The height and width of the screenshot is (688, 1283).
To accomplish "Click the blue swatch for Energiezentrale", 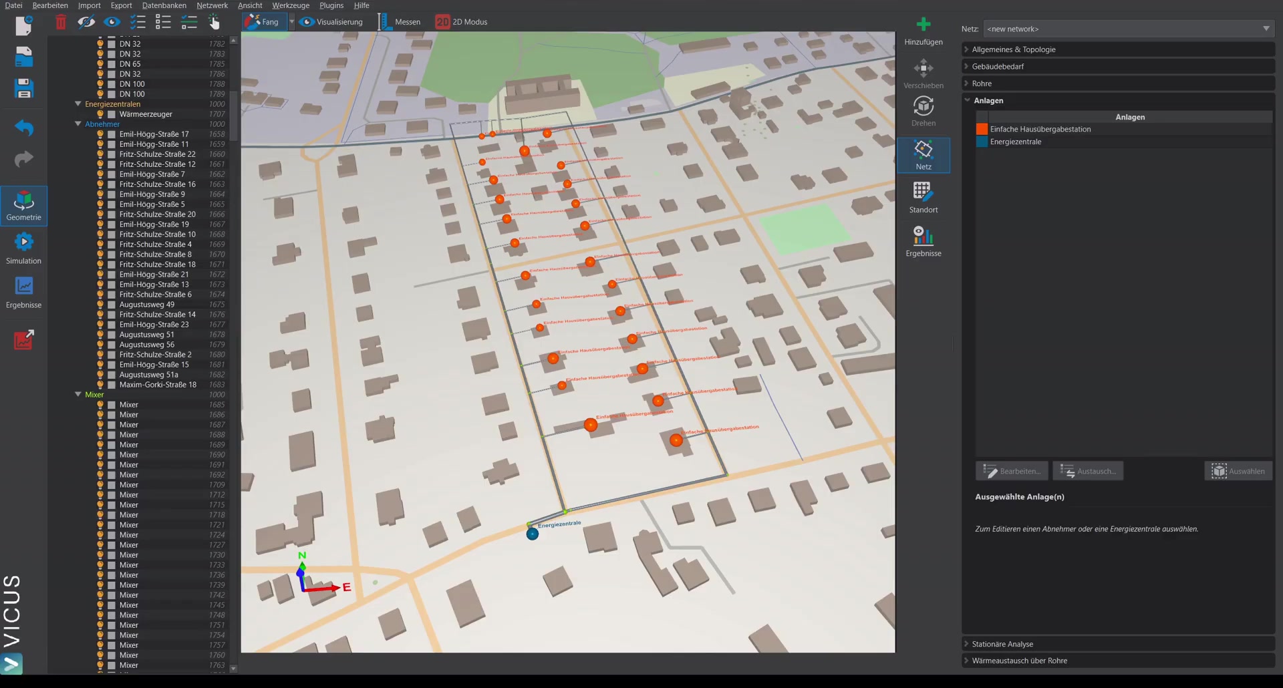I will 982,142.
